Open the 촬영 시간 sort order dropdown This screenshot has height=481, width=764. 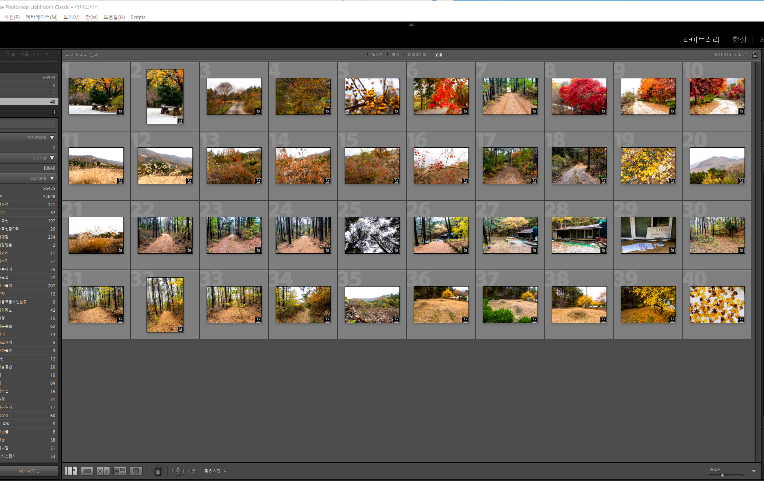[x=215, y=471]
